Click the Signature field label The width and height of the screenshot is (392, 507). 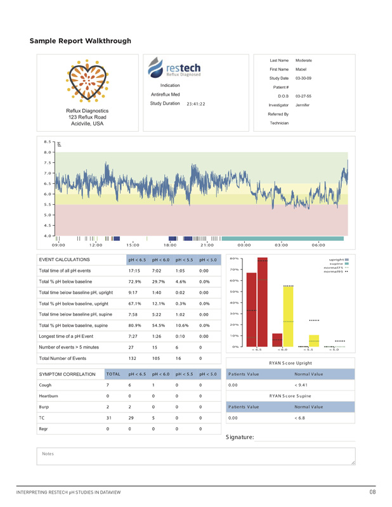click(240, 437)
